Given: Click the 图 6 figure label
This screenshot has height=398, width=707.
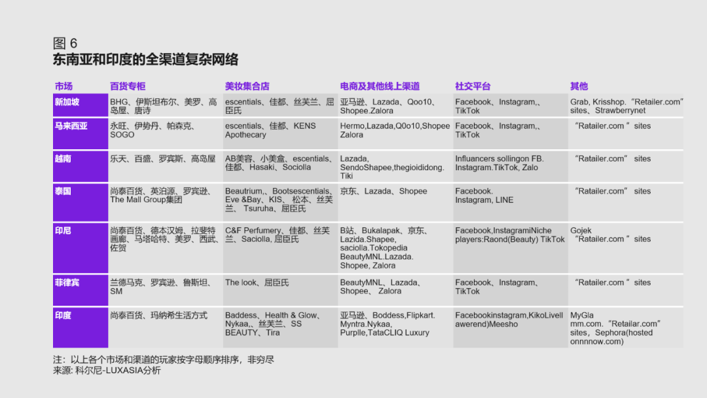Looking at the screenshot, I should (65, 43).
